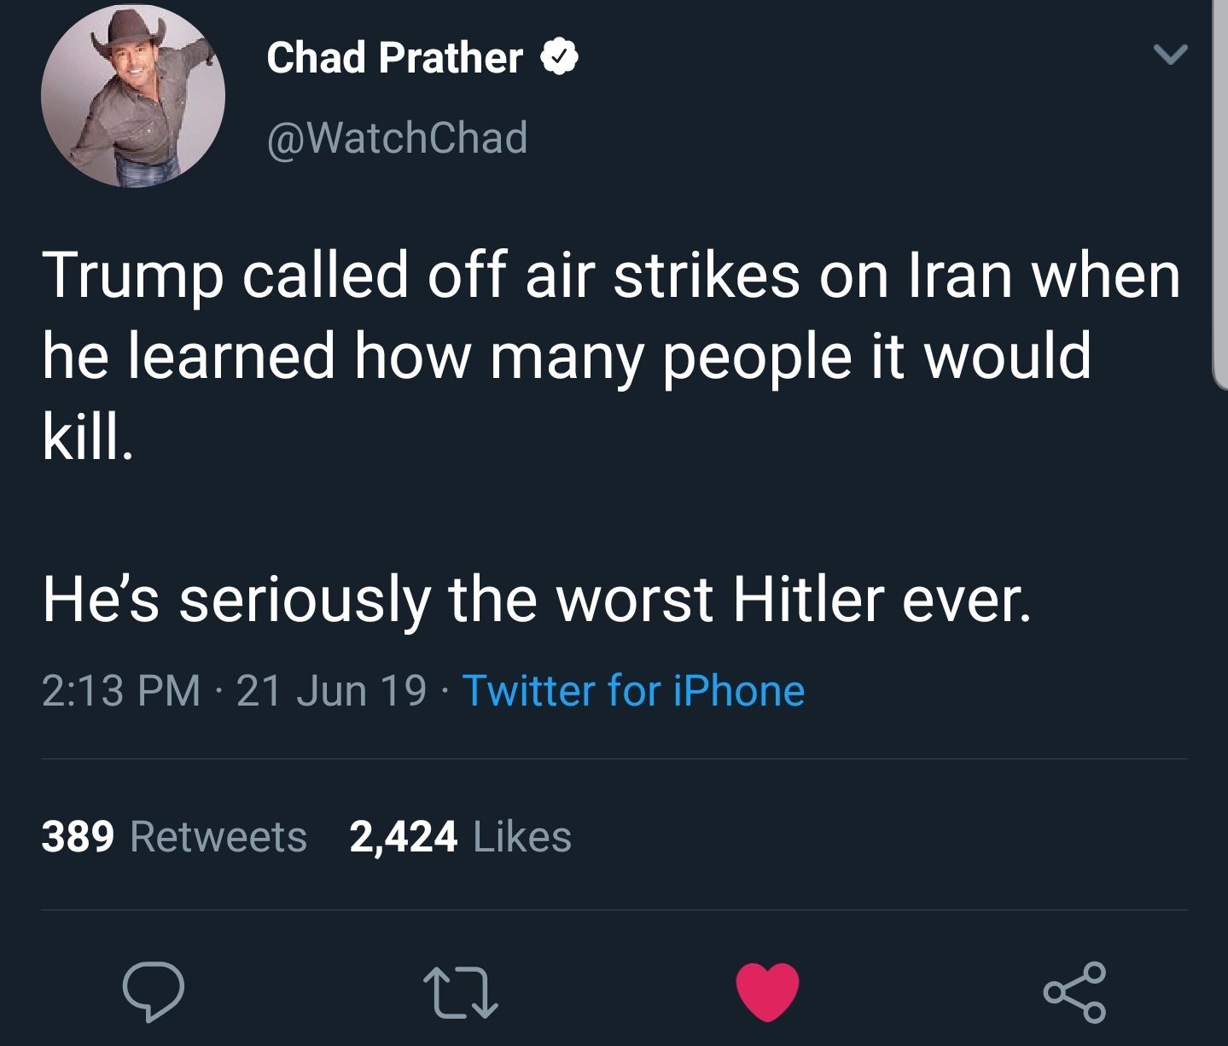Tap the reply speech bubble icon
Image resolution: width=1228 pixels, height=1046 pixels.
[x=153, y=991]
